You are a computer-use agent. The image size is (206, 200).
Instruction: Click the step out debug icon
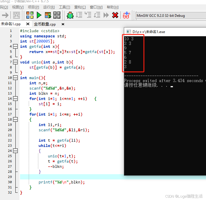[x=97, y=15]
